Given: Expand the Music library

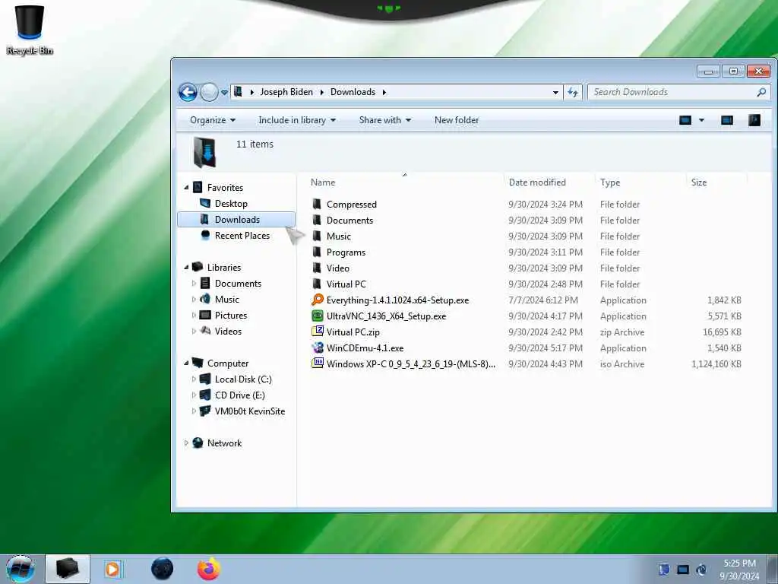Looking at the screenshot, I should tap(194, 300).
